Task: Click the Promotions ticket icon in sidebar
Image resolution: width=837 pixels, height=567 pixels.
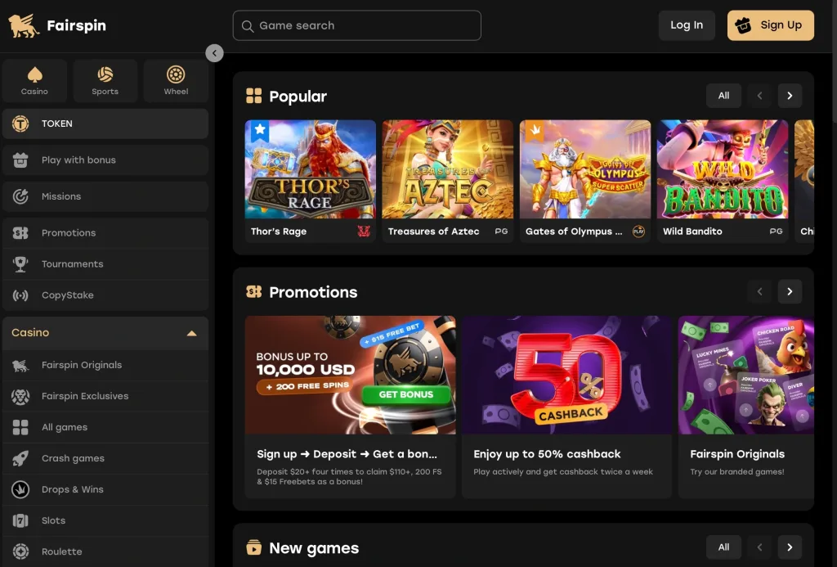Action: click(20, 233)
